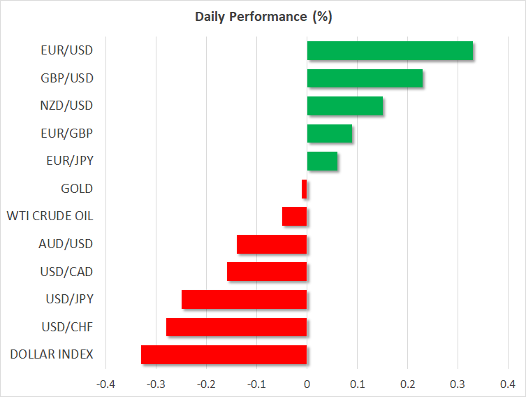Click the EUR/GBP bar

[330, 133]
